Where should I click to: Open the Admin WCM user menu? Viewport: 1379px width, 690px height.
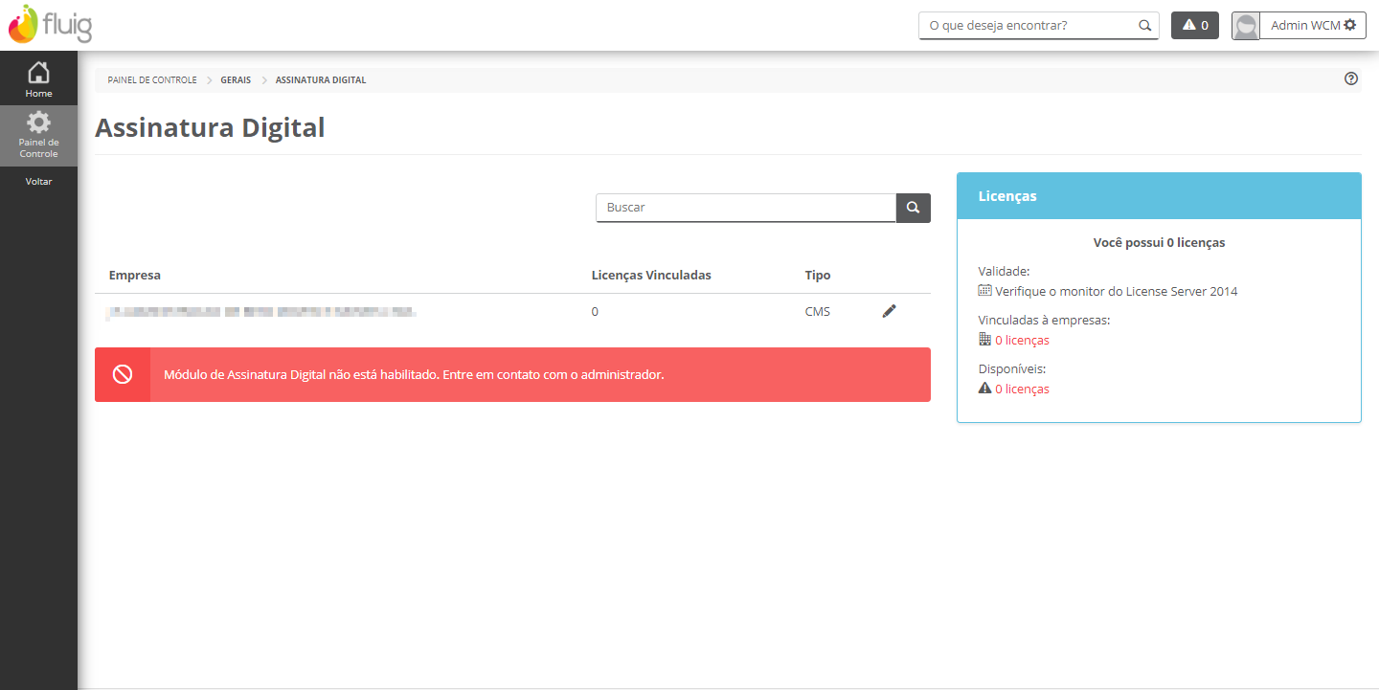[1313, 26]
